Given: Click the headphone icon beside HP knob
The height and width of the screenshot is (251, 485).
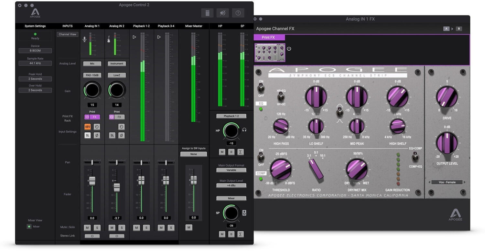Looking at the screenshot, I should [244, 130].
